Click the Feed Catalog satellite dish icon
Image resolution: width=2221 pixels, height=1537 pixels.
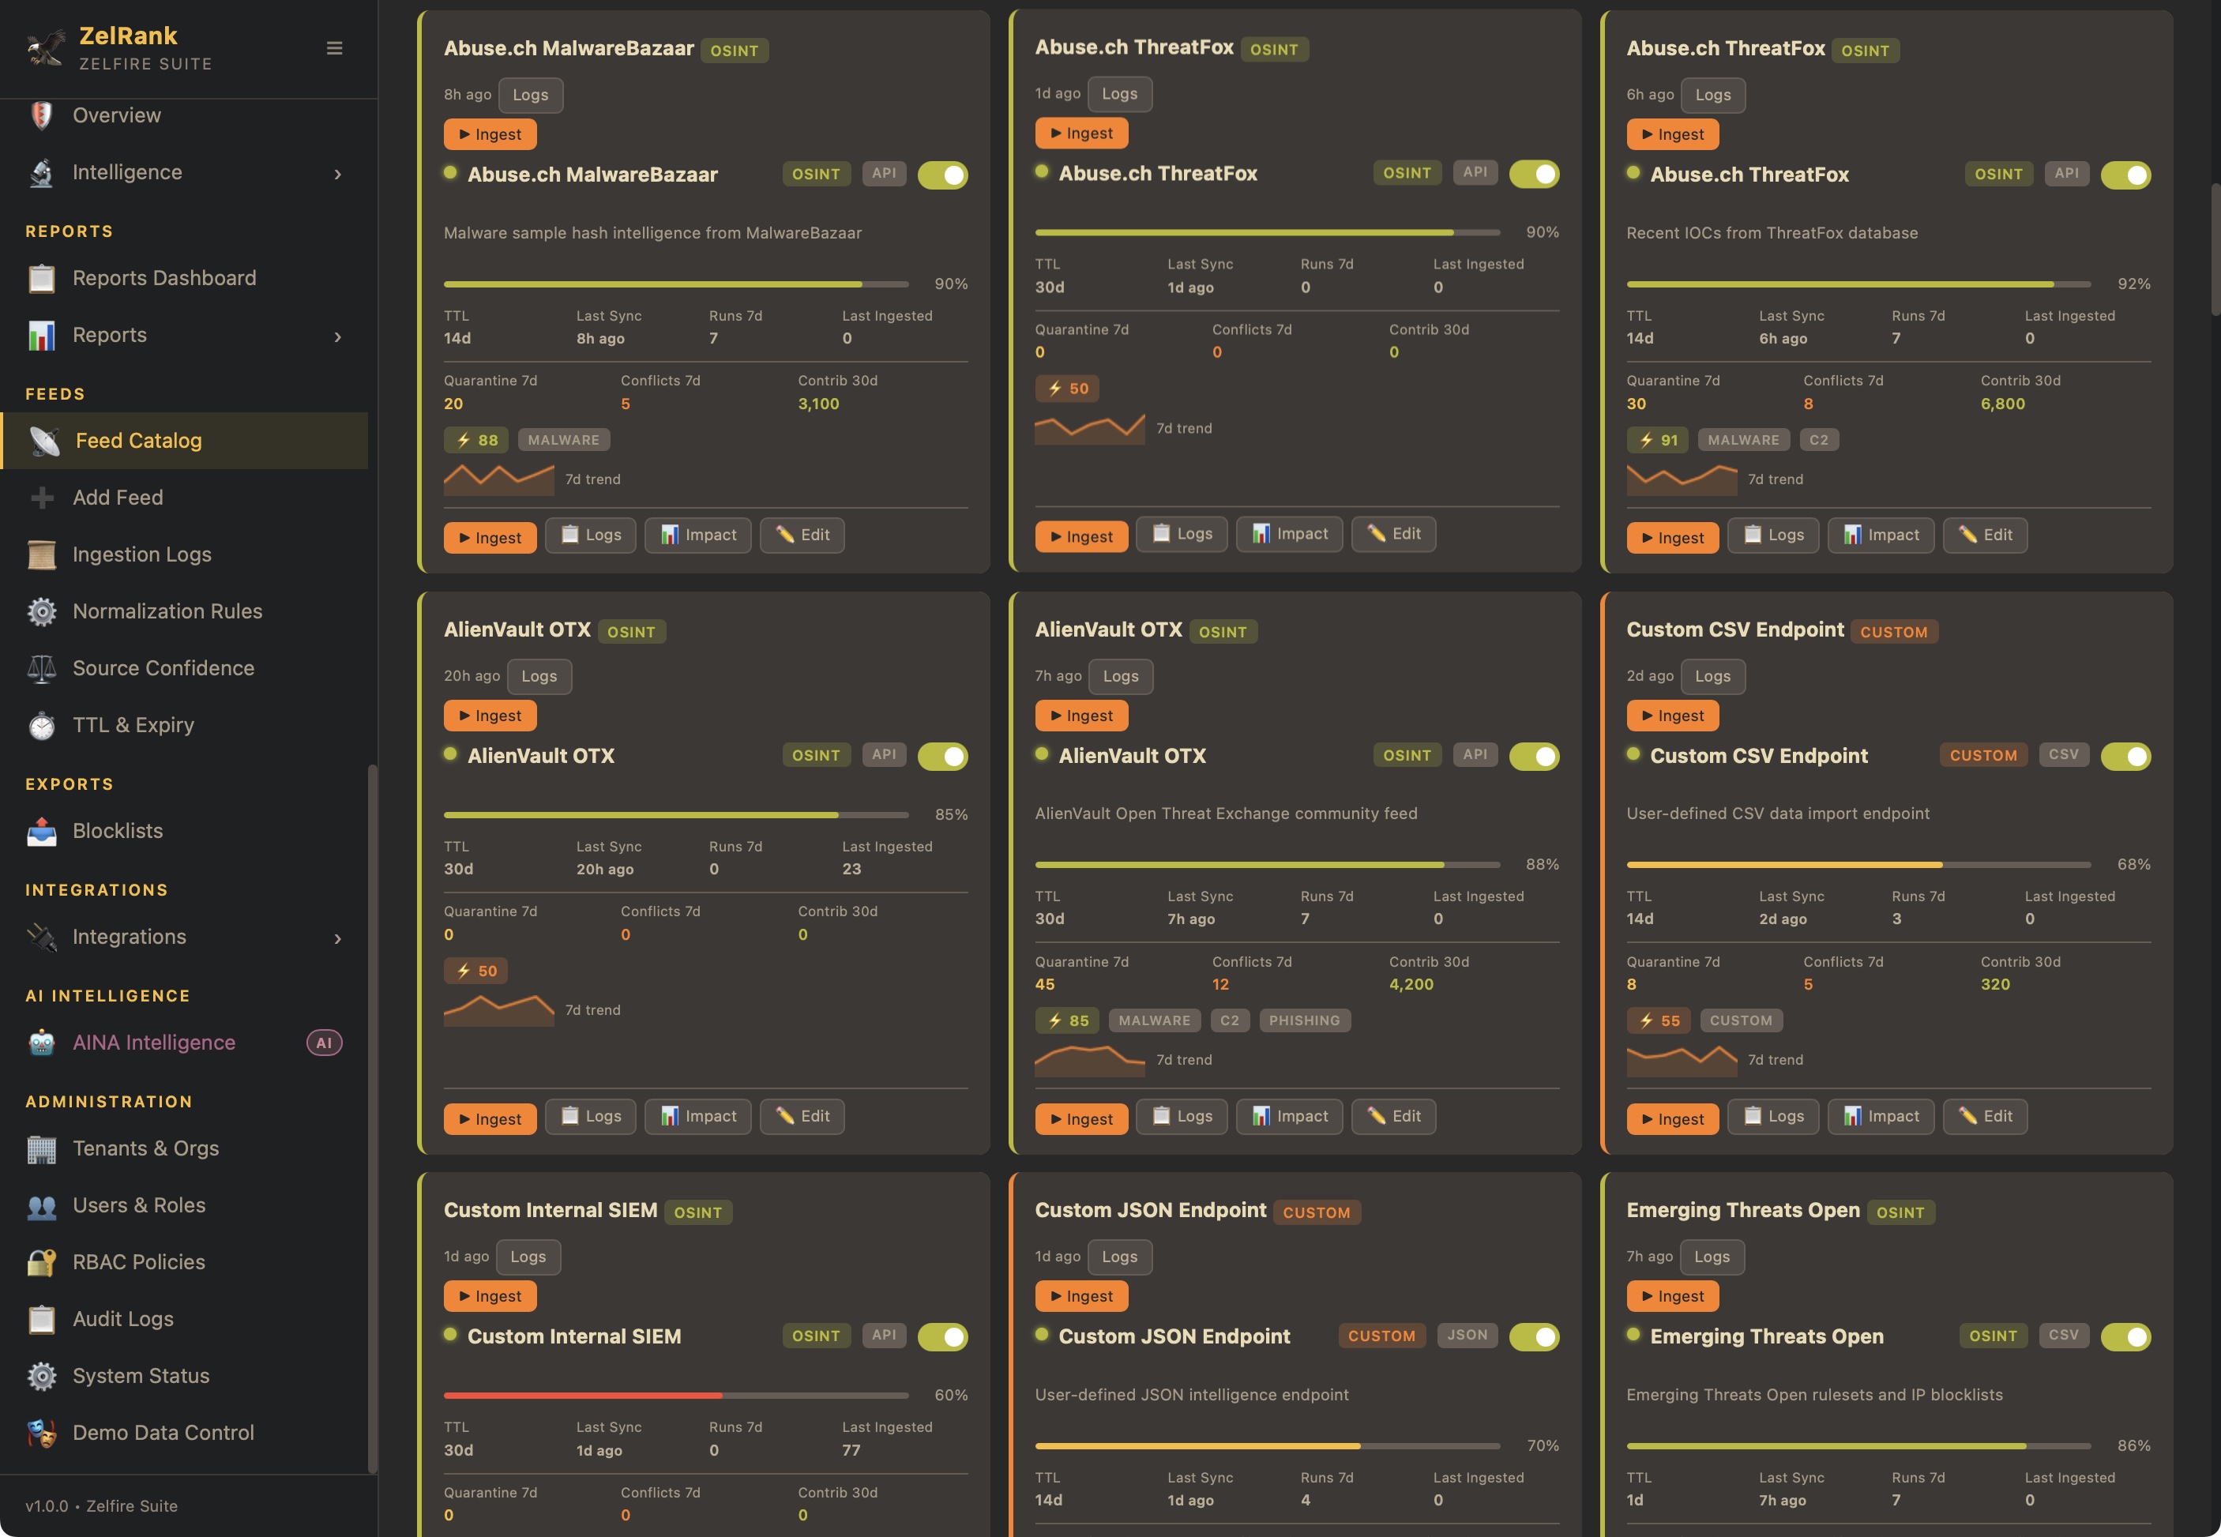click(x=43, y=441)
